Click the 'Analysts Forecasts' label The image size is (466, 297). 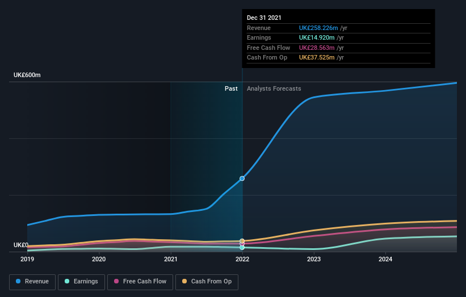point(274,89)
